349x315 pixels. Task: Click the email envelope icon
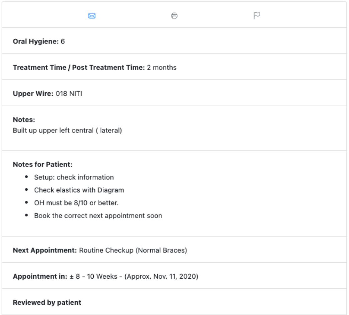click(92, 16)
